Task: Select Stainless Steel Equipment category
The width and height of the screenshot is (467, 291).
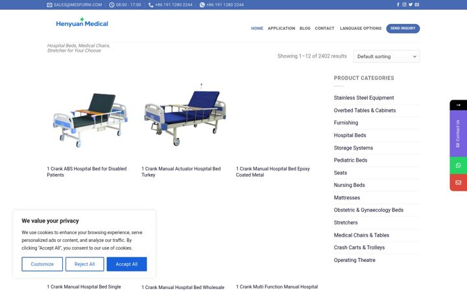Action: tap(364, 98)
